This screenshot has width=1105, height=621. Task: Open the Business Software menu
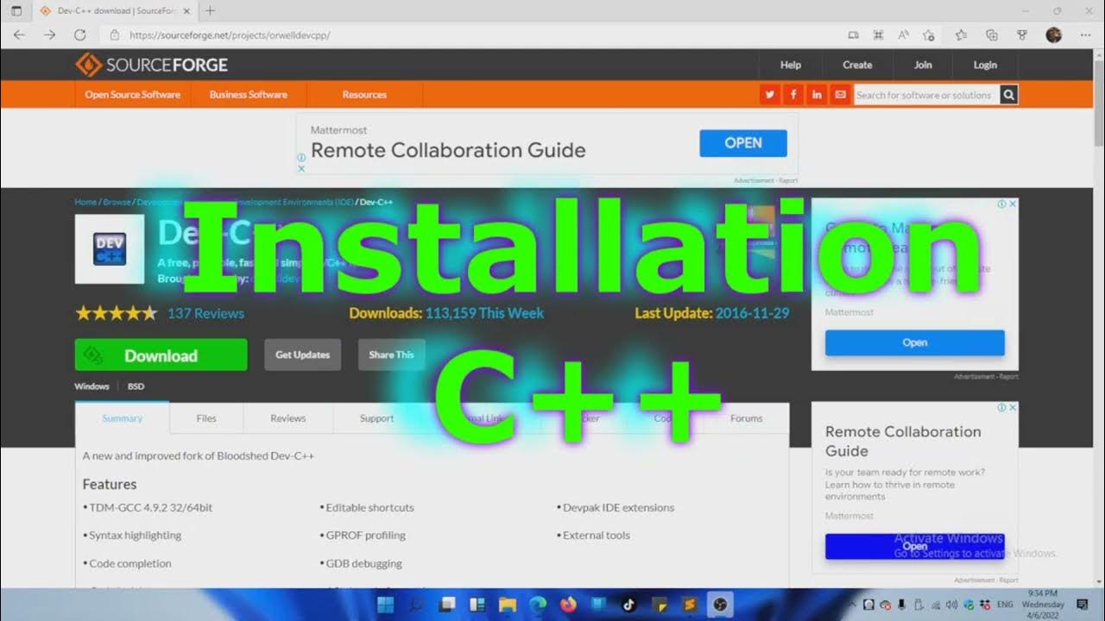[x=248, y=95]
